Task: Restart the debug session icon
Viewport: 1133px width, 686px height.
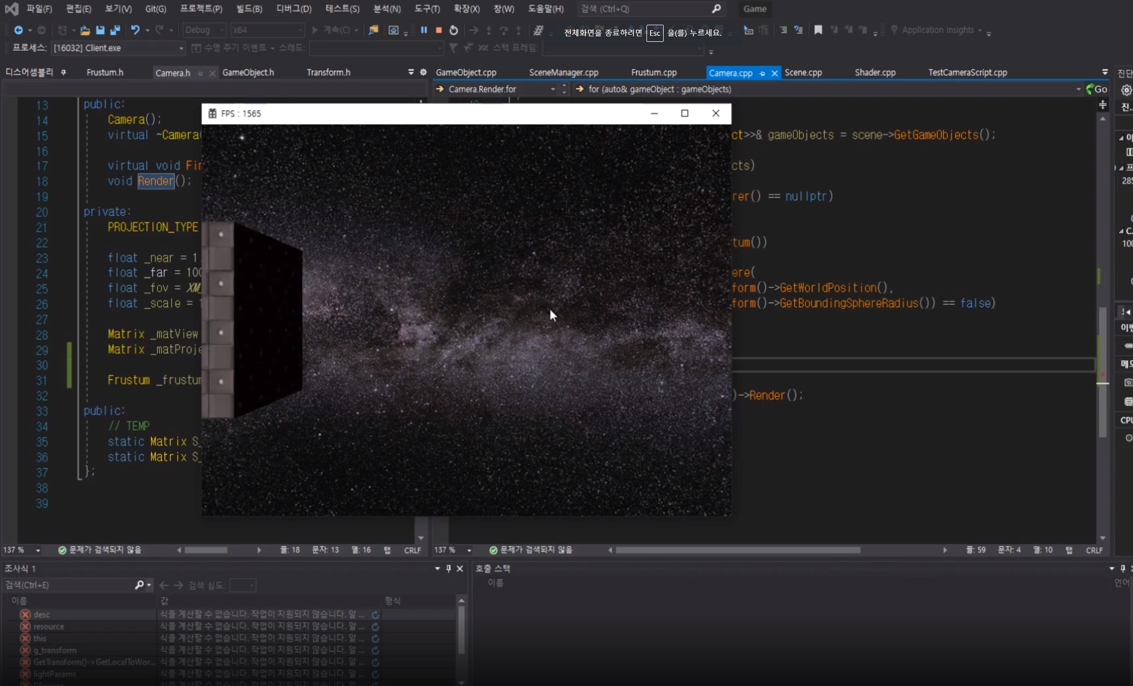Action: [453, 30]
